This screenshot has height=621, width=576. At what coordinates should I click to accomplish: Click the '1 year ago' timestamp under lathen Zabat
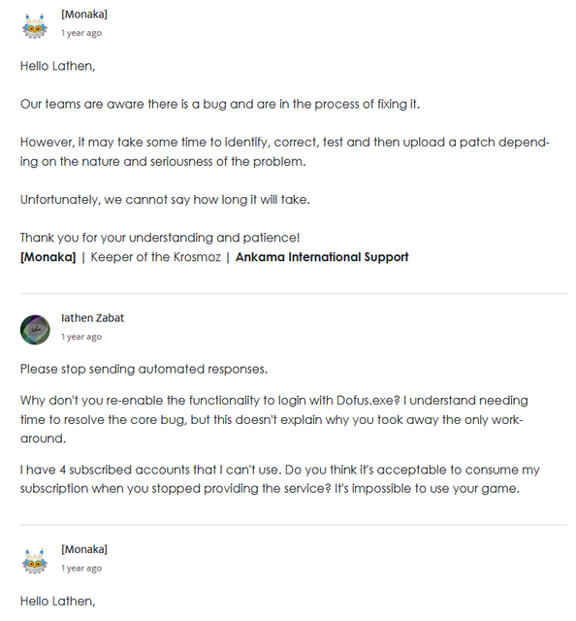click(x=81, y=337)
